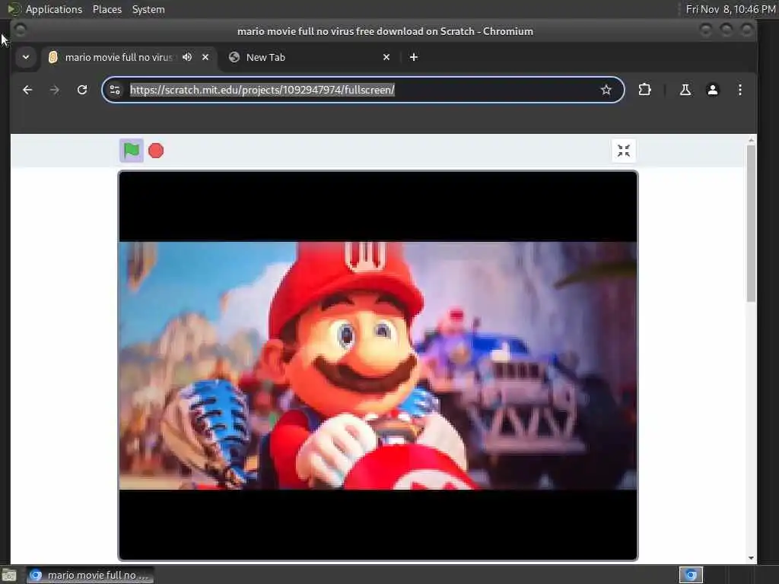Switch to the mario movie tab

tap(118, 57)
